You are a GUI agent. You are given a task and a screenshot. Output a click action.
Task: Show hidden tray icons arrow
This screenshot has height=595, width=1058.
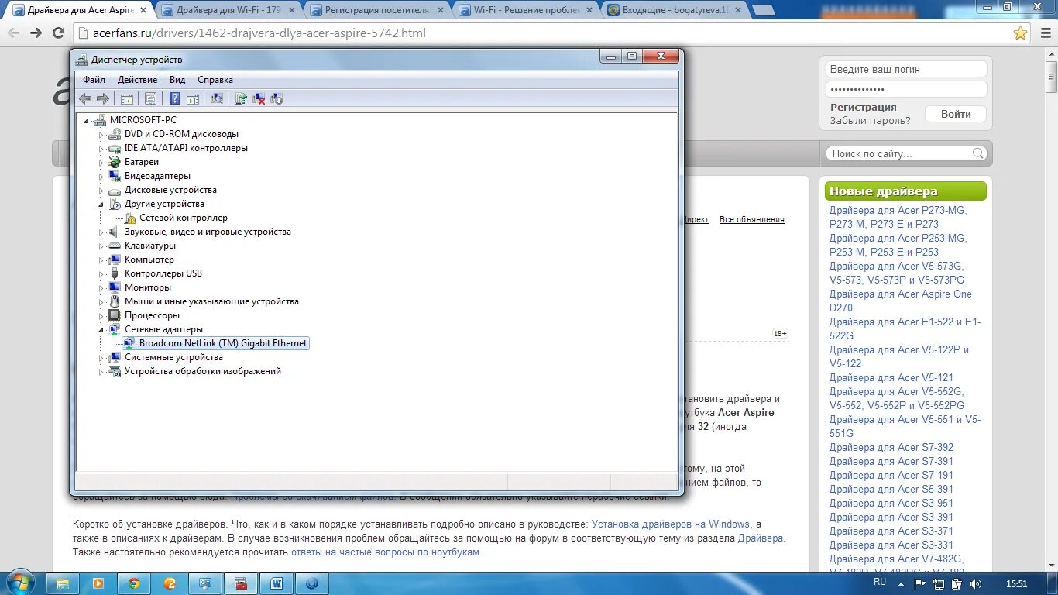(x=902, y=583)
